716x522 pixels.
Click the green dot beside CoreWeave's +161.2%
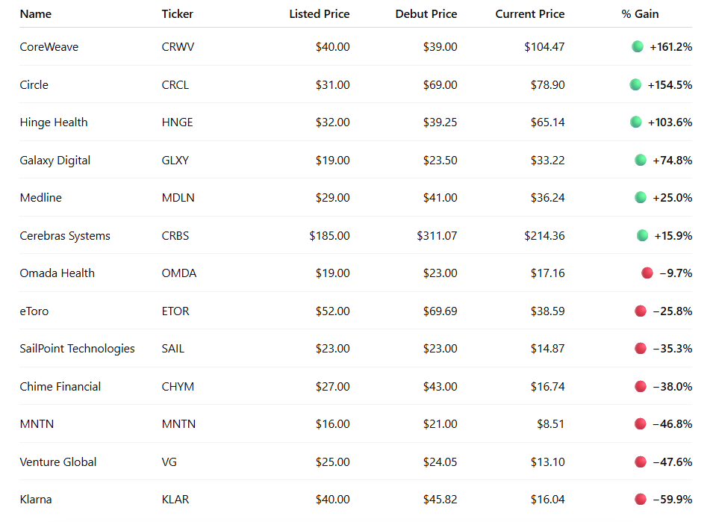pyautogui.click(x=638, y=46)
